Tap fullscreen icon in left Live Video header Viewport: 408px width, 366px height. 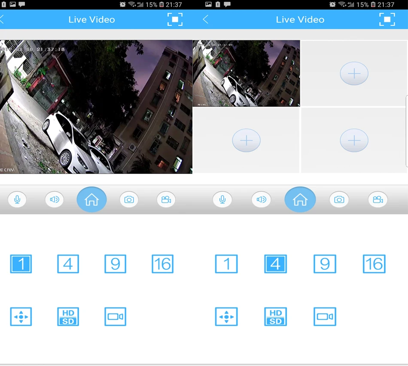pos(175,19)
